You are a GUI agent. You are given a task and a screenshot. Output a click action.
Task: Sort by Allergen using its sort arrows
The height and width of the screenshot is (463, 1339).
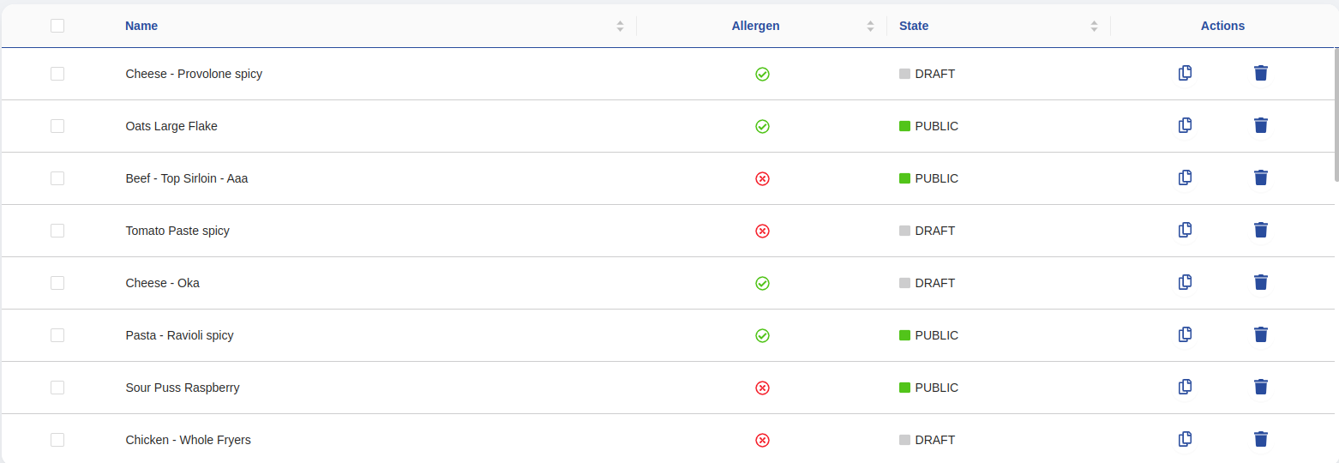coord(870,26)
